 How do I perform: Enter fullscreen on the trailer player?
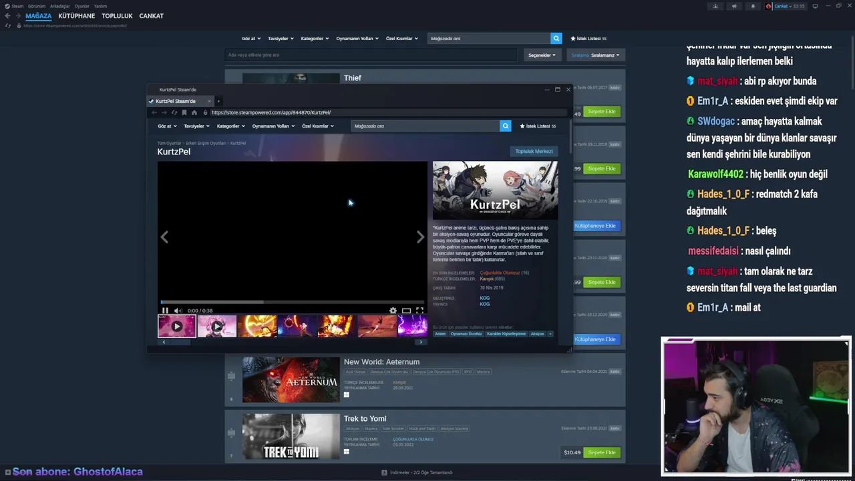(419, 311)
